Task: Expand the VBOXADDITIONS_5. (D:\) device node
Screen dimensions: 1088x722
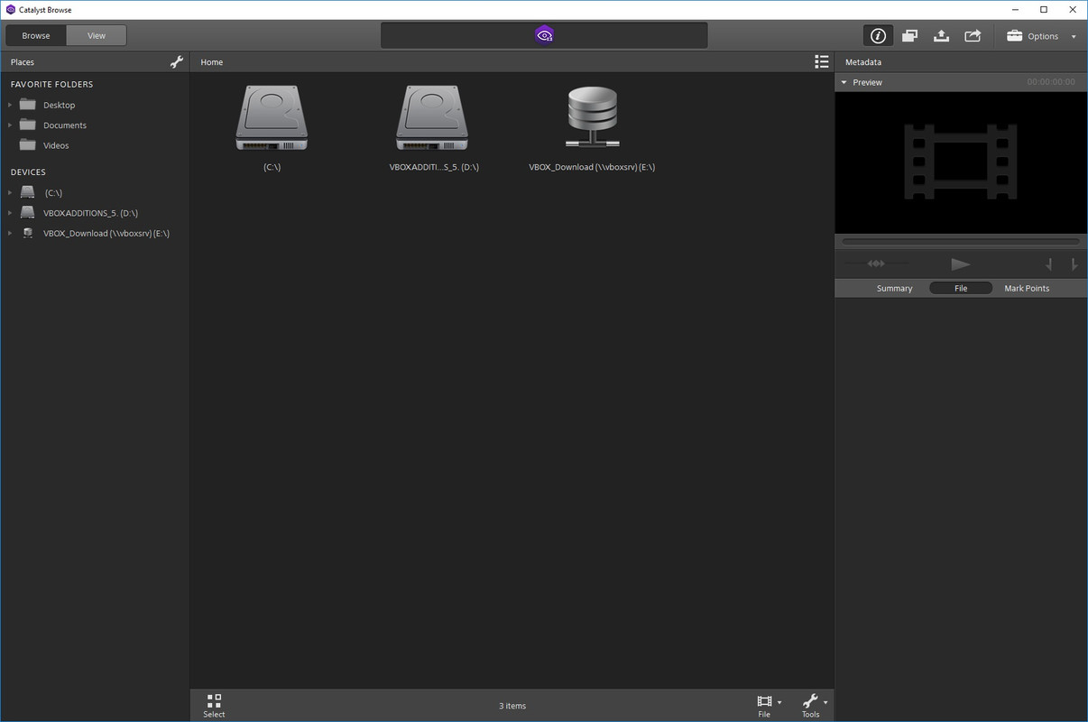Action: pyautogui.click(x=10, y=213)
